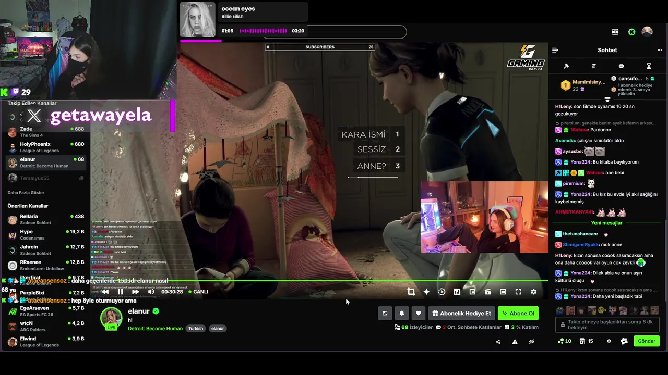Open the chat bubble mode icon
The image size is (668, 375).
[621, 66]
